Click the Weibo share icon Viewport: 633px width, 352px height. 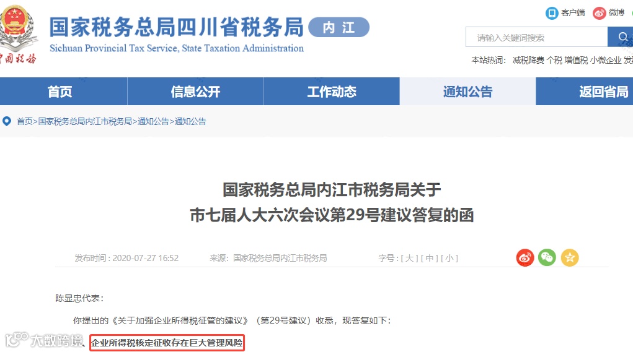coord(525,258)
